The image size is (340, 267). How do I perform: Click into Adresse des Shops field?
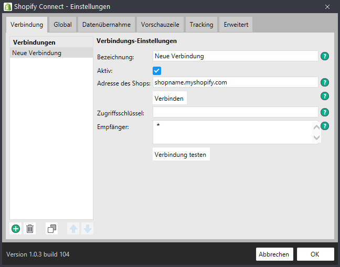tap(236, 82)
